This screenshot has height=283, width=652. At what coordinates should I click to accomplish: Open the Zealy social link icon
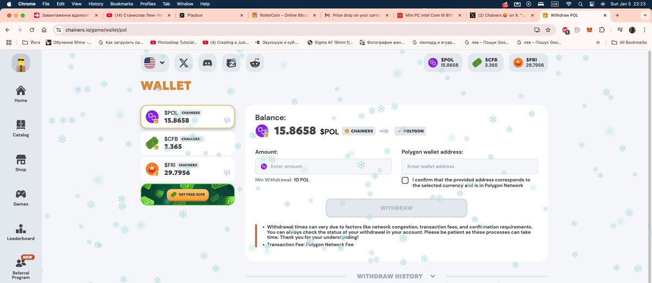click(231, 63)
